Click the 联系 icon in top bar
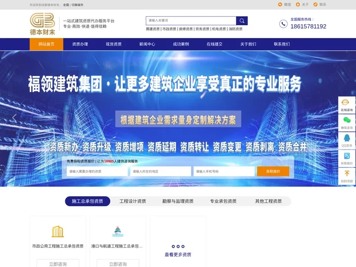356x267 pixels. [315, 4]
